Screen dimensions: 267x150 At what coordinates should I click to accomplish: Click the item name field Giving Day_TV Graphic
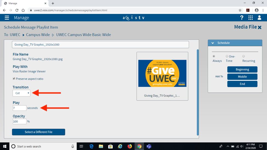[100, 45]
